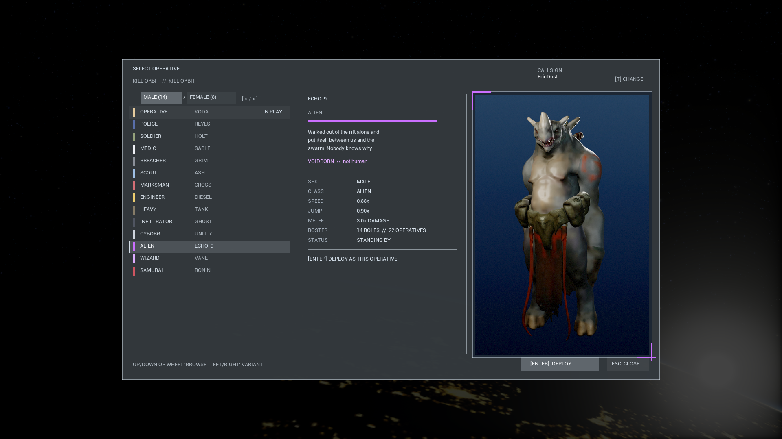Click the [T] CHANGE callsign button

pos(629,79)
